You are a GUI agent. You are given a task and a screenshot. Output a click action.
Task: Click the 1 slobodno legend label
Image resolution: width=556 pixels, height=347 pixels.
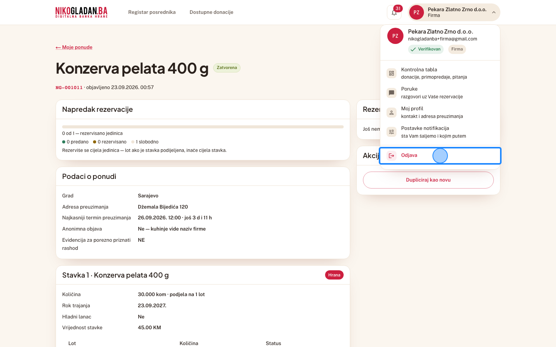coord(147,142)
